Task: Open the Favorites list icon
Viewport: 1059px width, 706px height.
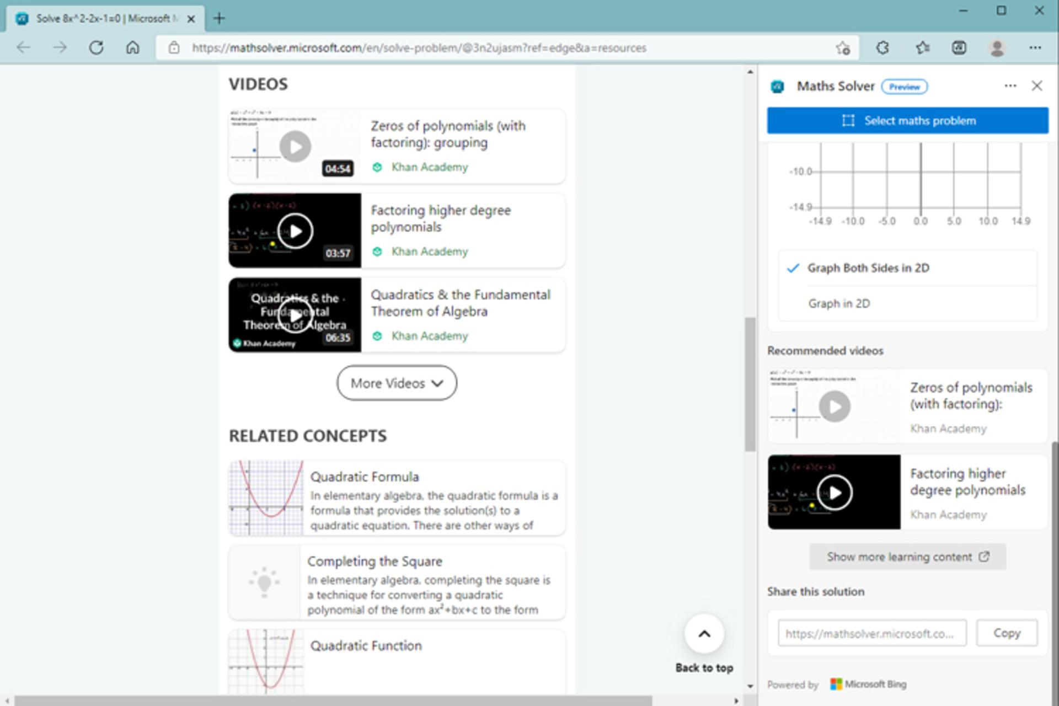Action: tap(922, 48)
